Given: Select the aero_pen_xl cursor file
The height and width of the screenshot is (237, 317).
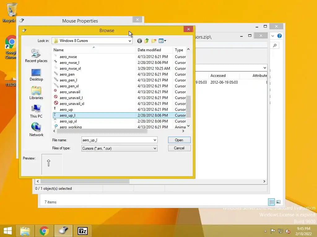Looking at the screenshot, I should (x=119, y=86).
